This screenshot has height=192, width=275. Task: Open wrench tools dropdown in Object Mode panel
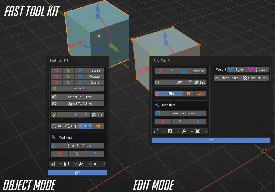[84, 164]
